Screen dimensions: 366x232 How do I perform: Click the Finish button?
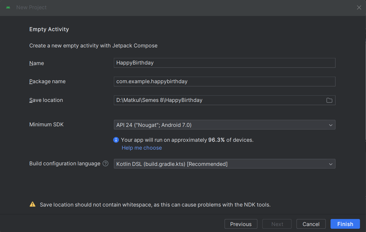click(345, 224)
